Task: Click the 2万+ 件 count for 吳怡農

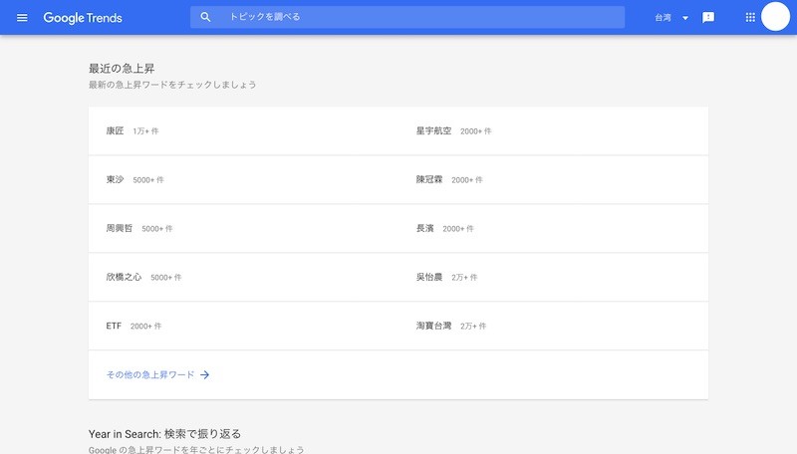Action: 464,277
